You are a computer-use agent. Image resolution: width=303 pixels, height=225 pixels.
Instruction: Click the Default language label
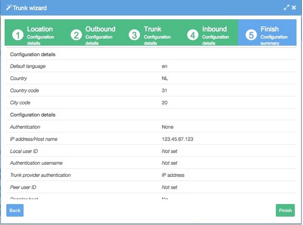click(x=28, y=66)
